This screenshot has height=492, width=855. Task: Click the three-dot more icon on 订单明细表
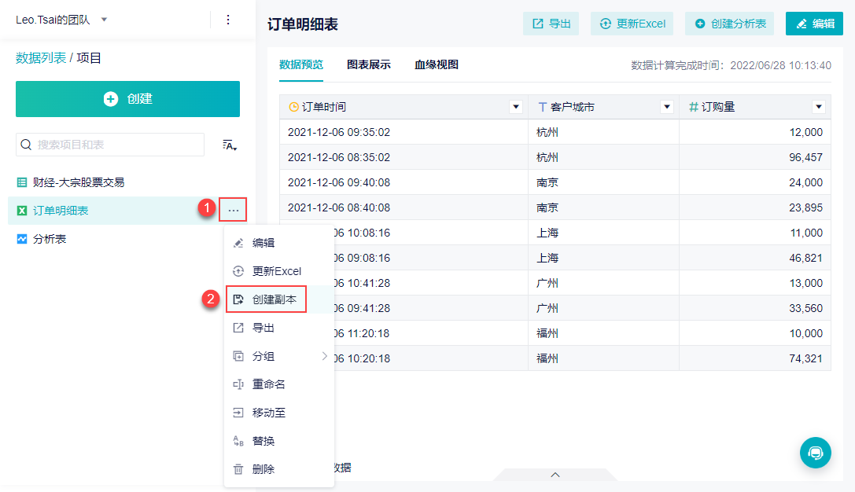point(234,210)
